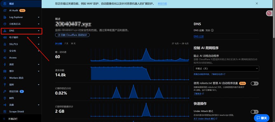Click the 安全性 shield icon

tap(5, 51)
